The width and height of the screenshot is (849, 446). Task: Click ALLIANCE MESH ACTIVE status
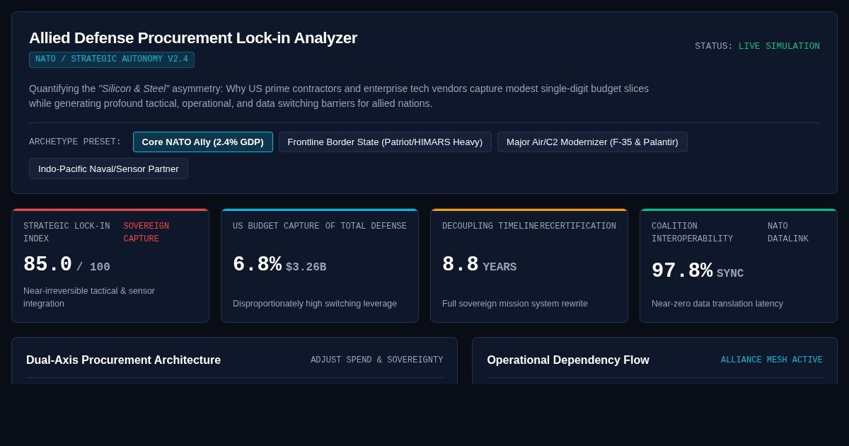(772, 360)
